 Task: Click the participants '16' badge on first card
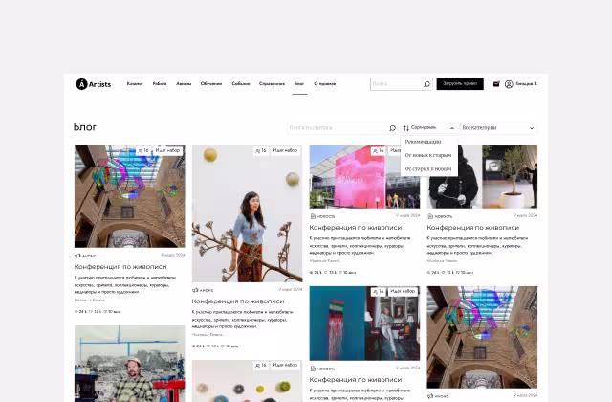pos(142,151)
